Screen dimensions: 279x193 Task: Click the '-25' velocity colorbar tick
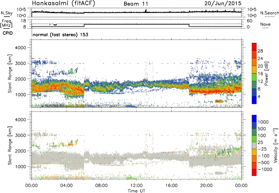point(262,149)
